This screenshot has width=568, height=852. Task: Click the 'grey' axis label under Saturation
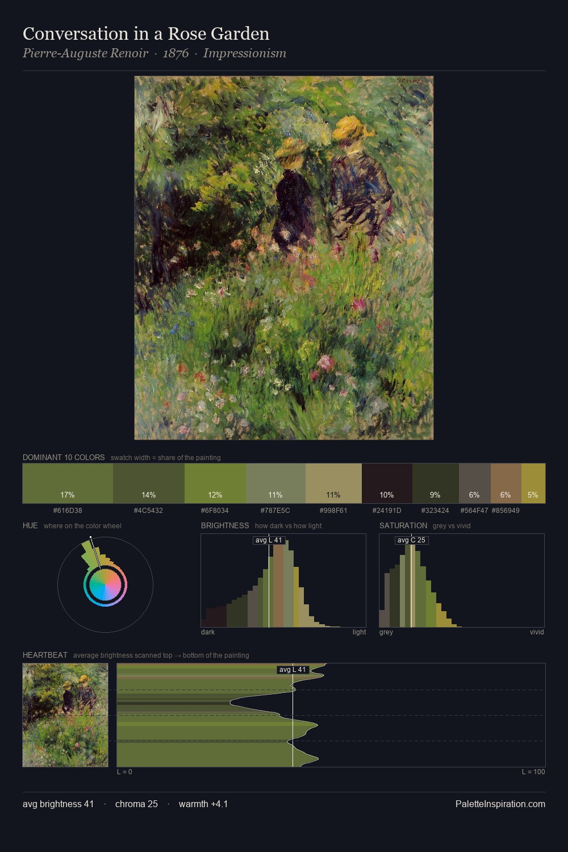coord(386,632)
